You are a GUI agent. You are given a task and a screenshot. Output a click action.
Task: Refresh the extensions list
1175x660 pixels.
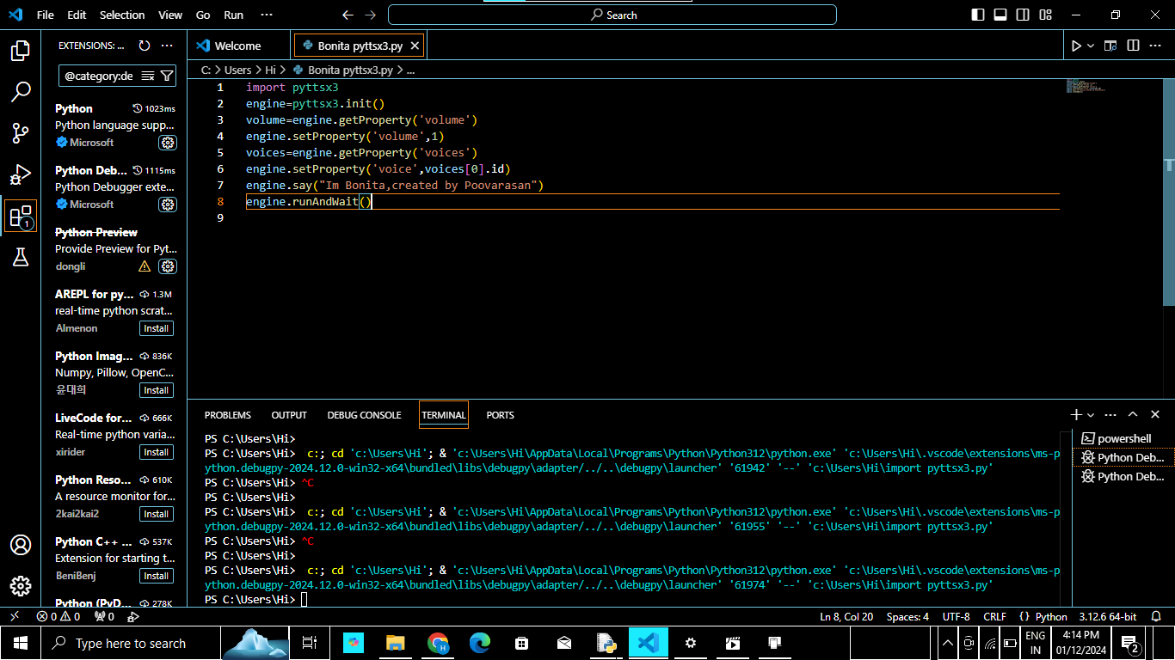coord(145,46)
